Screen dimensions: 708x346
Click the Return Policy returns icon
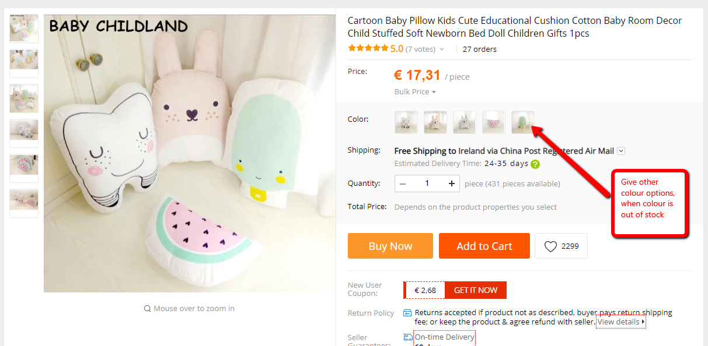pos(407,312)
